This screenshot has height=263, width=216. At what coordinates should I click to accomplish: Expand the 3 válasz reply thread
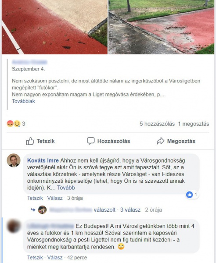click(130, 210)
